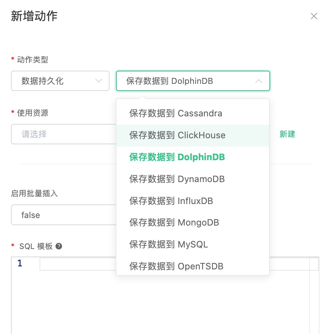The image size is (325, 334).
Task: Select 保存数据到 Cassandra option
Action: pyautogui.click(x=176, y=113)
